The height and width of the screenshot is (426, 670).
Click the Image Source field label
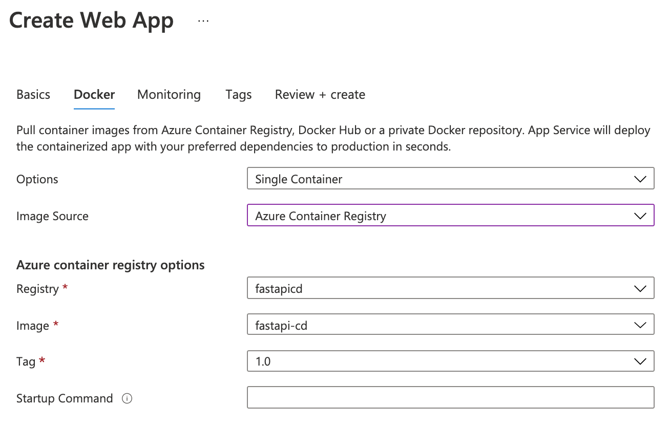(x=52, y=216)
